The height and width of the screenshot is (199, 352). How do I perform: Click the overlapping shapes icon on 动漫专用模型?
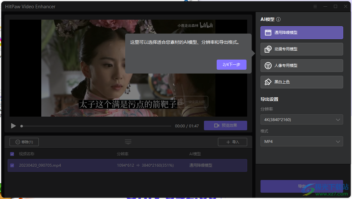coord(268,49)
